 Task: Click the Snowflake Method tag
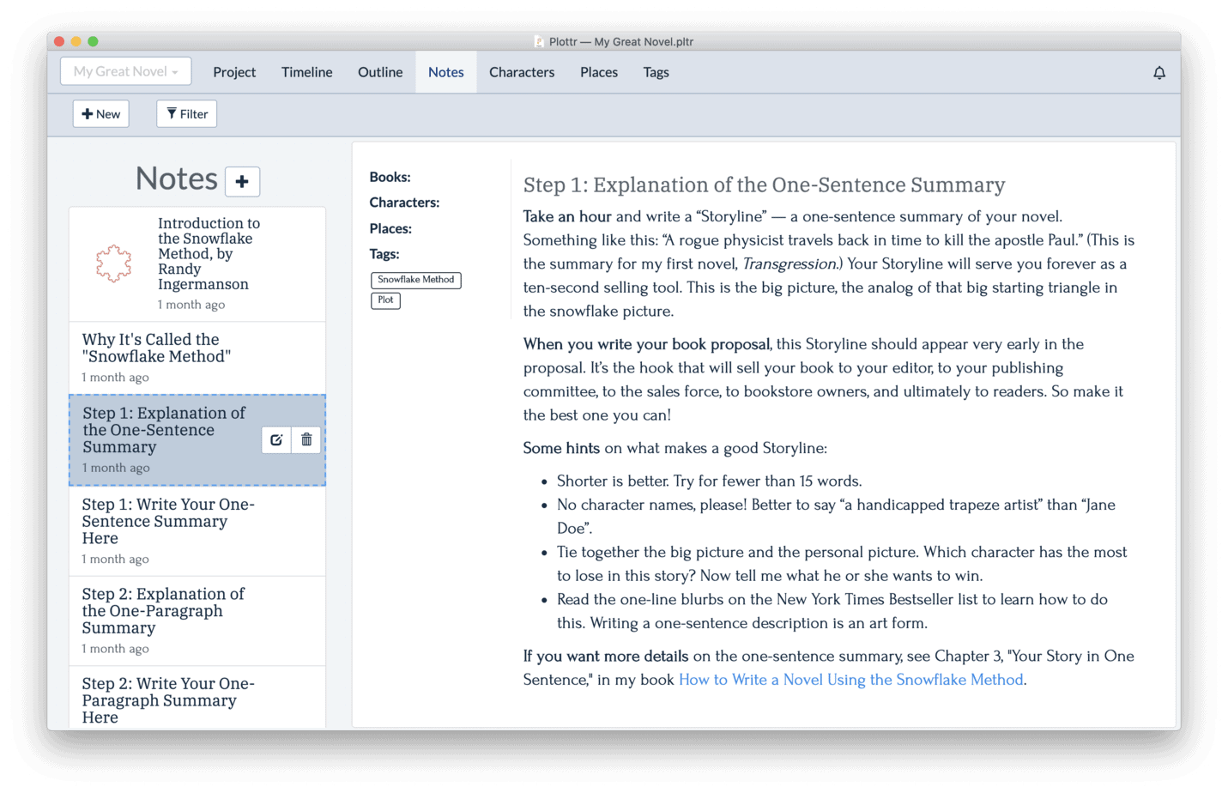coord(415,280)
